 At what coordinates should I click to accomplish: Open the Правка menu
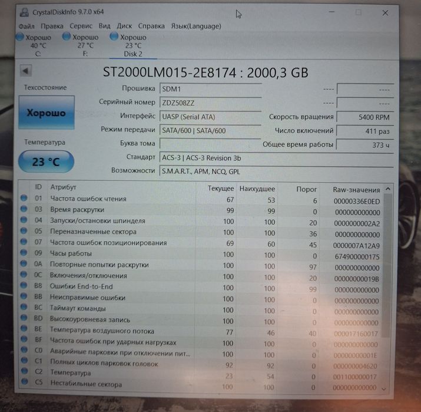[x=52, y=26]
